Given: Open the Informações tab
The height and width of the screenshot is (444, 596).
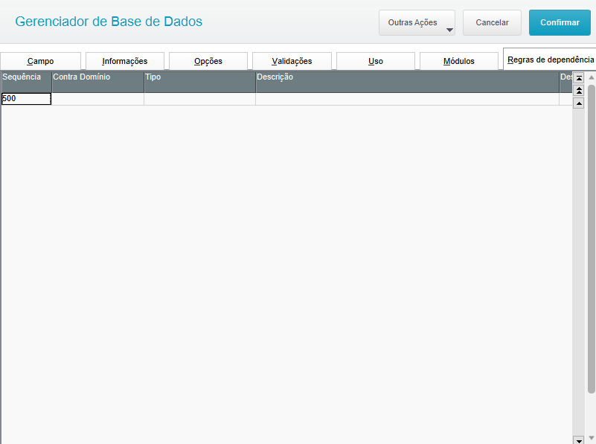Looking at the screenshot, I should [125, 61].
